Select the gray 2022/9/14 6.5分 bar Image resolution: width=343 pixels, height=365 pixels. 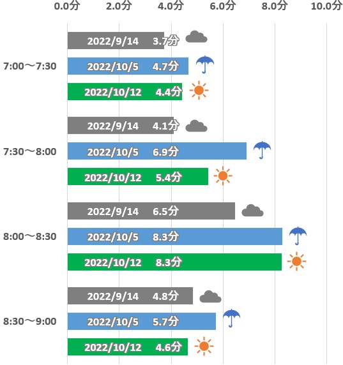(x=151, y=211)
